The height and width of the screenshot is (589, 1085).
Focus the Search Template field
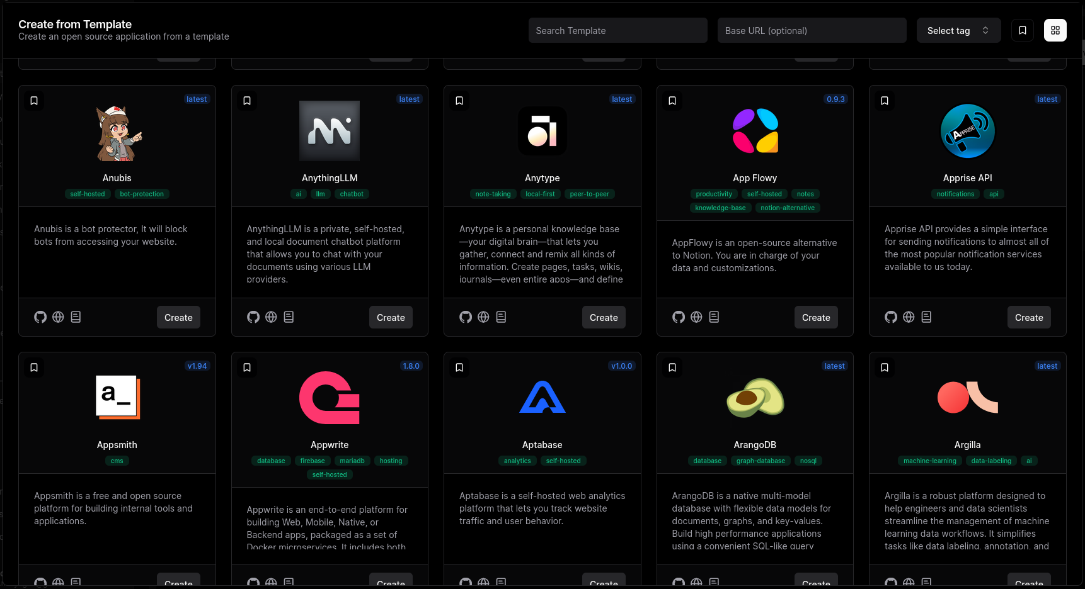pos(618,30)
